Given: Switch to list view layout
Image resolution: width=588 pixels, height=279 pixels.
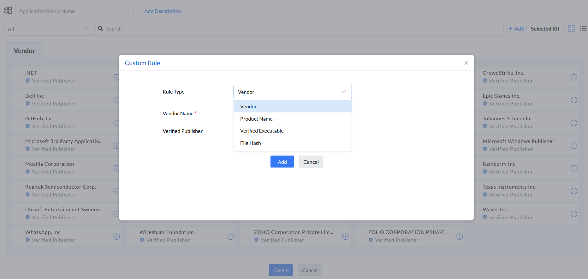Looking at the screenshot, I should tap(583, 29).
